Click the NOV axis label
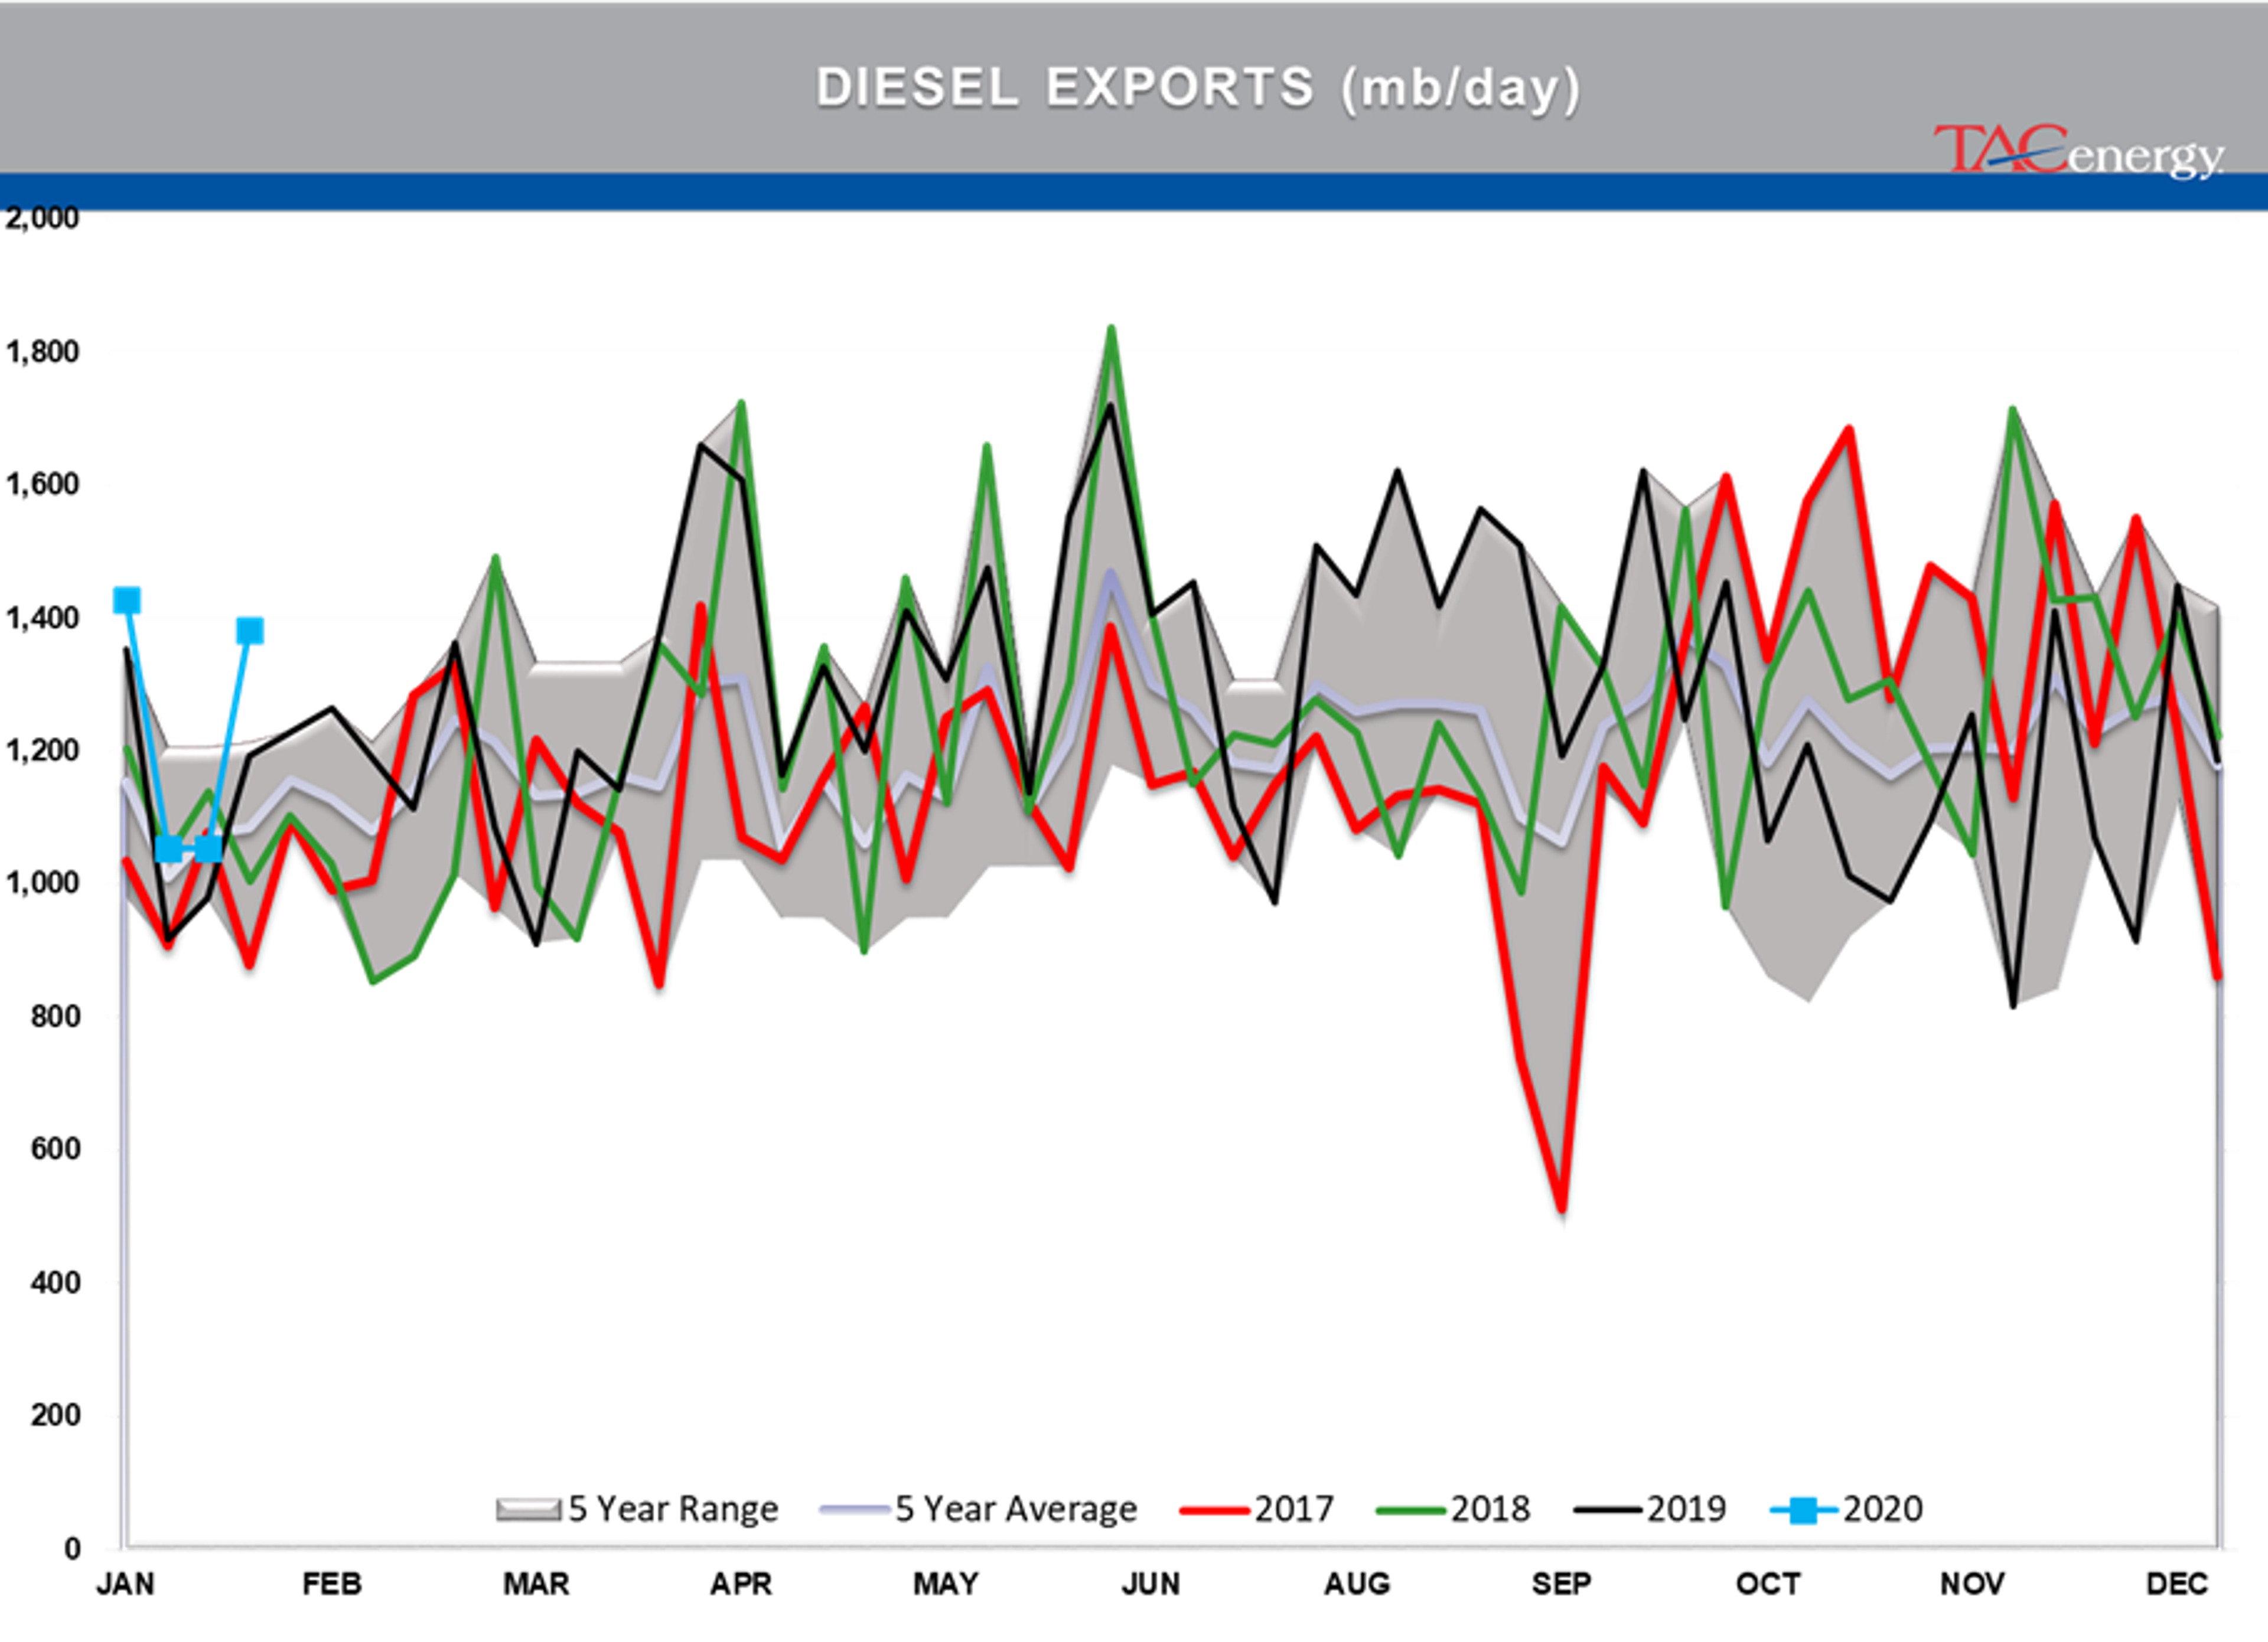Image resolution: width=2268 pixels, height=1642 pixels. tap(1972, 1584)
